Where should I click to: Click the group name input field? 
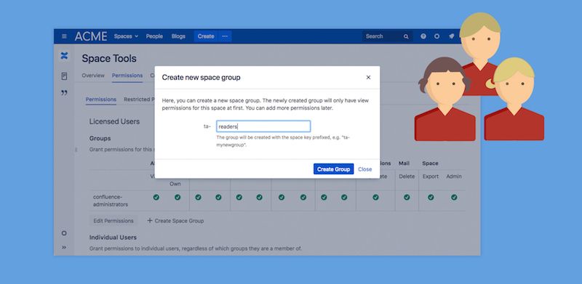click(263, 126)
